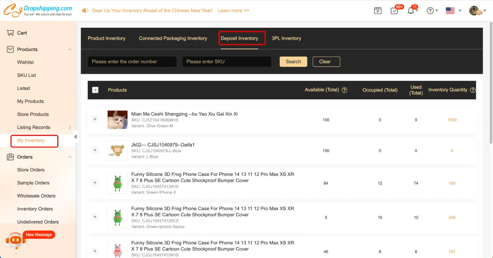Click the order number input field

click(x=132, y=62)
